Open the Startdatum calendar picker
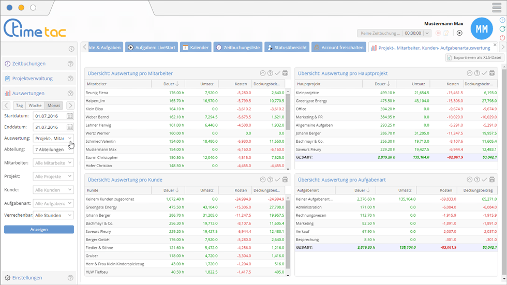Screen dimensions: 507x285 click(x=70, y=116)
